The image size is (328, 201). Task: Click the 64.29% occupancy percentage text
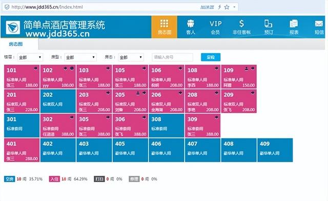point(80,179)
